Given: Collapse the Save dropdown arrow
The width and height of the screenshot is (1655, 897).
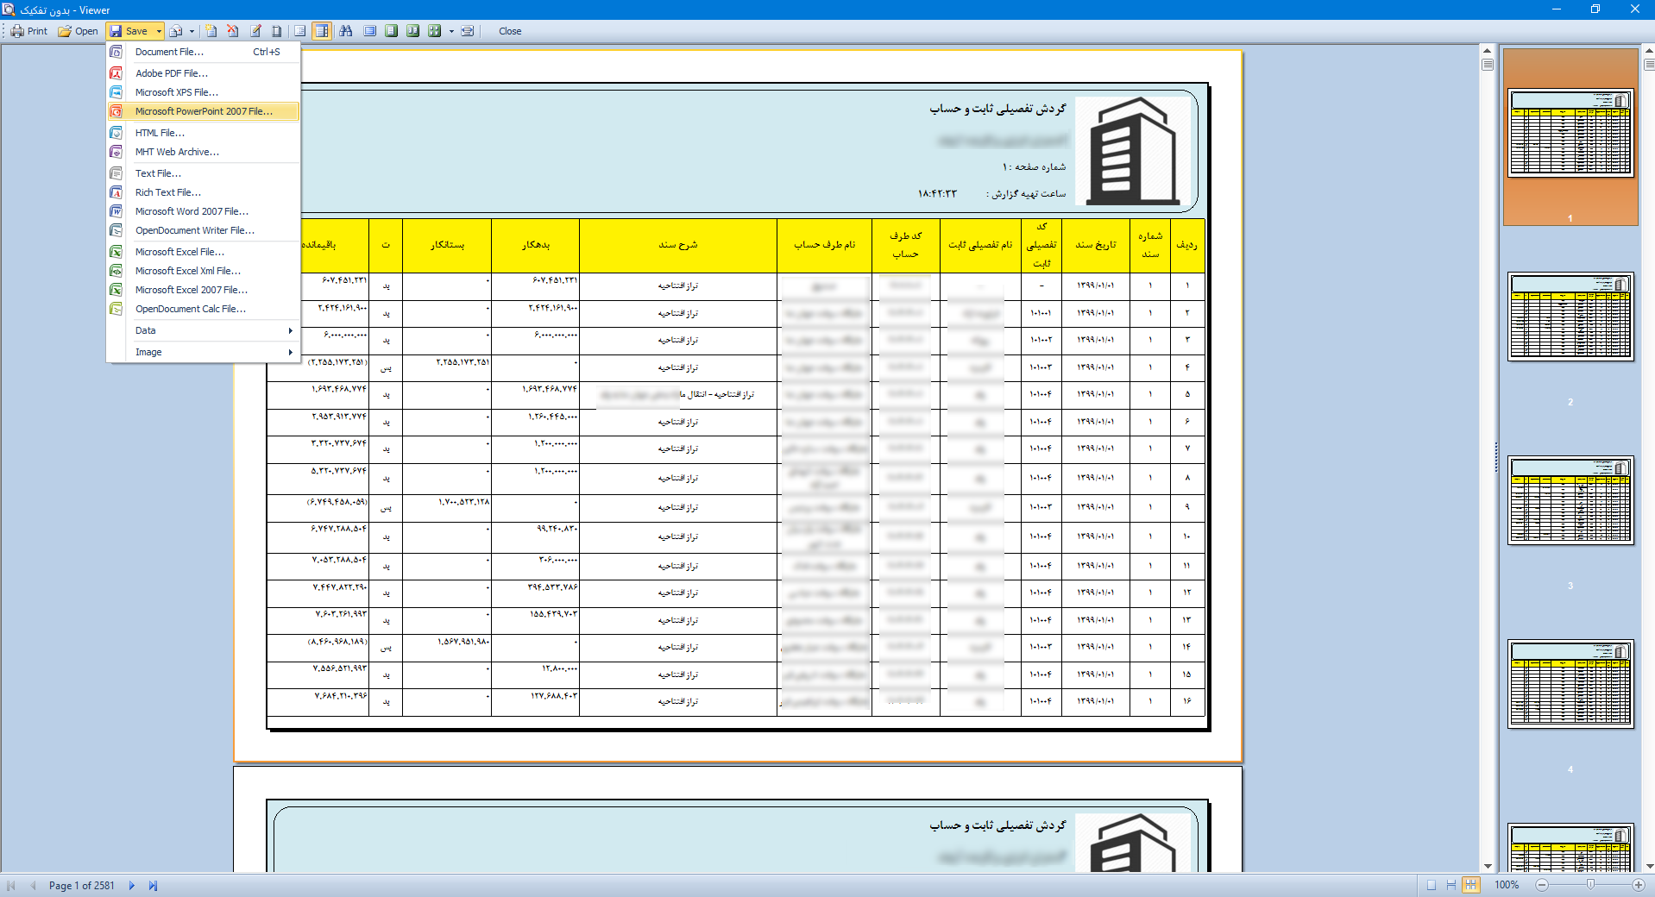Looking at the screenshot, I should point(159,31).
